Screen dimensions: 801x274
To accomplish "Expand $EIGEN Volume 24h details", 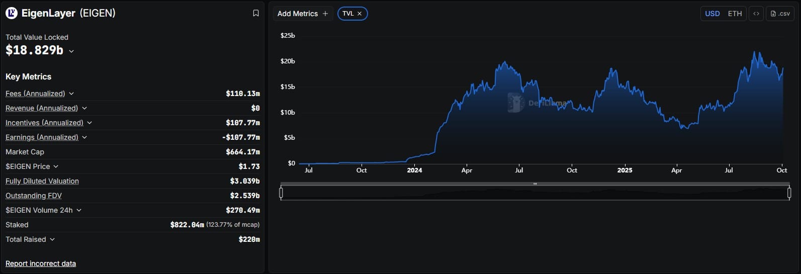I will [79, 210].
